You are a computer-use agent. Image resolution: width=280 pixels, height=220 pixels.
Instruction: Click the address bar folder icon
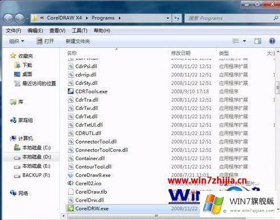point(35,18)
